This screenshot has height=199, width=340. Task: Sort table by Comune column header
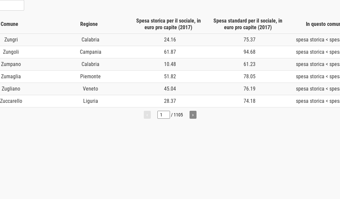click(9, 24)
